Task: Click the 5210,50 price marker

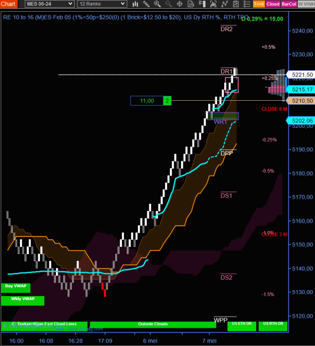Action: pyautogui.click(x=301, y=101)
